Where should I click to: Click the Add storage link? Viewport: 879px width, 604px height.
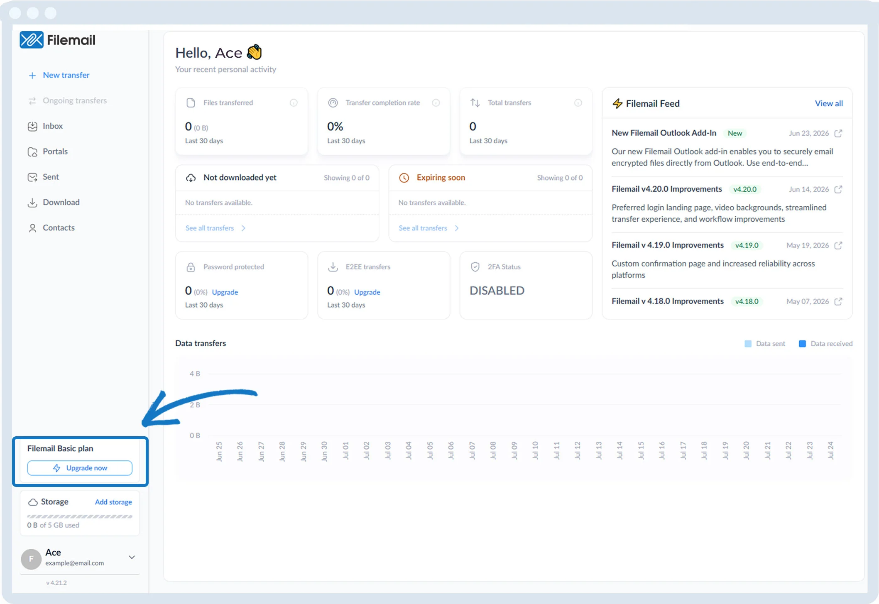tap(113, 502)
